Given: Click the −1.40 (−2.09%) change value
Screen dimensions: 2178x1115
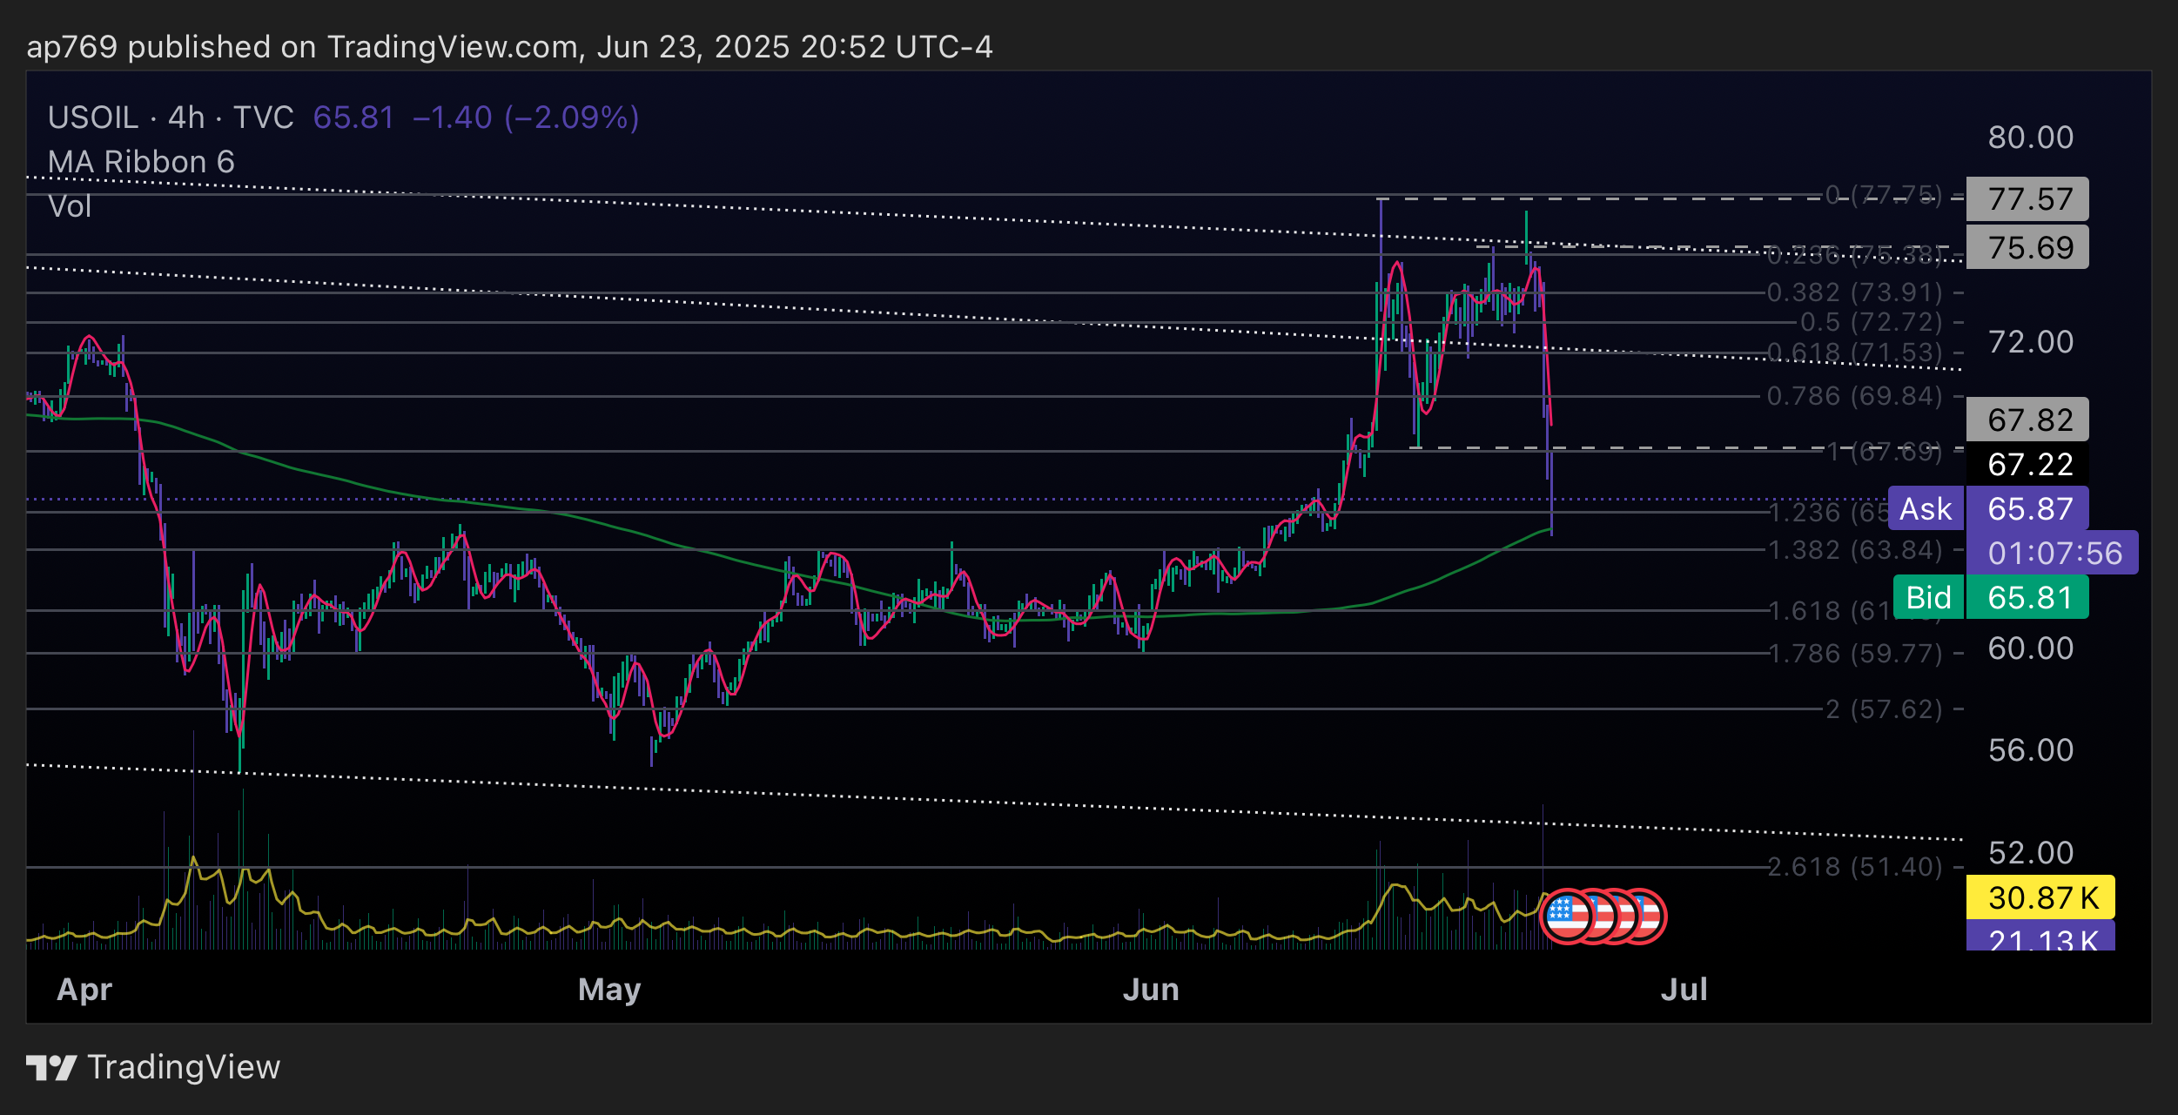Looking at the screenshot, I should [x=526, y=118].
